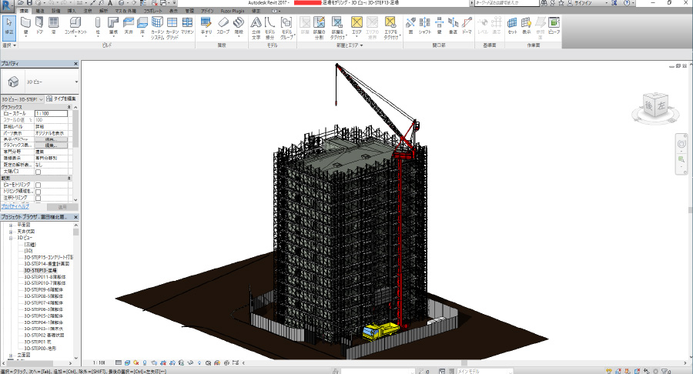Toggle the 注釈トリミング annotation crop checkbox

click(38, 198)
